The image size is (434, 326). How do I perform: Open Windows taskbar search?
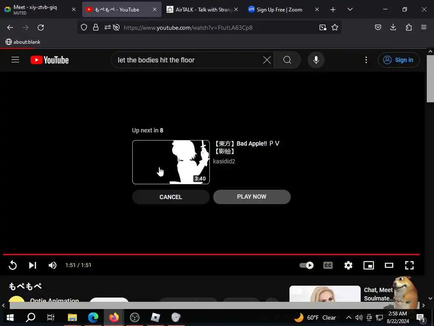tap(31, 318)
